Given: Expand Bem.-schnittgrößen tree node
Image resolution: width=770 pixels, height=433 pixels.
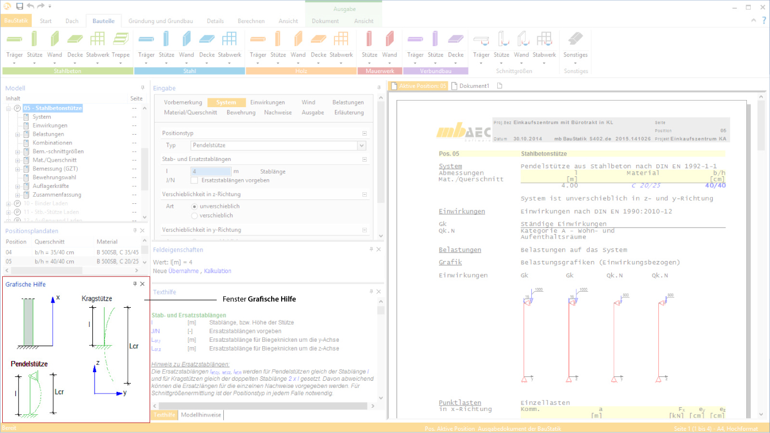Looking at the screenshot, I should pyautogui.click(x=18, y=152).
